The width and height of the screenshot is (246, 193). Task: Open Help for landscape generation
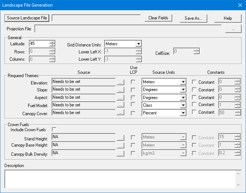(228, 18)
